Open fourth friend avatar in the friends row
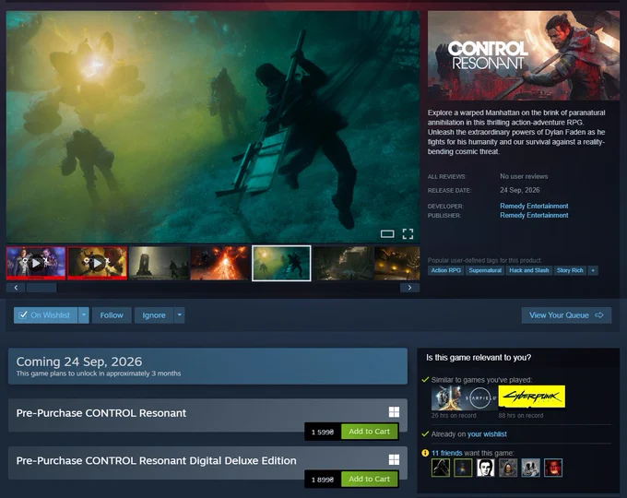The width and height of the screenshot is (627, 498). pyautogui.click(x=508, y=468)
